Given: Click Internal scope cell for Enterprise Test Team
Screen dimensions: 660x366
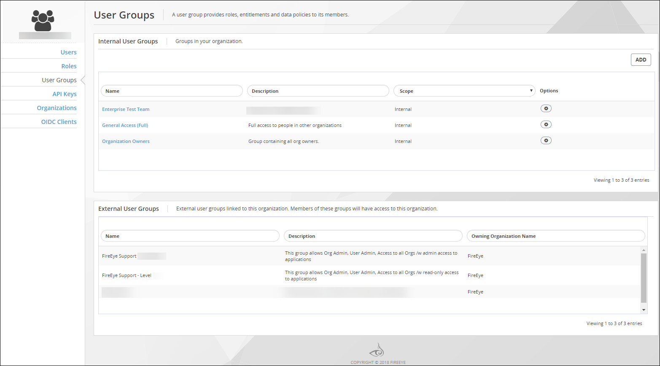Looking at the screenshot, I should click(403, 109).
